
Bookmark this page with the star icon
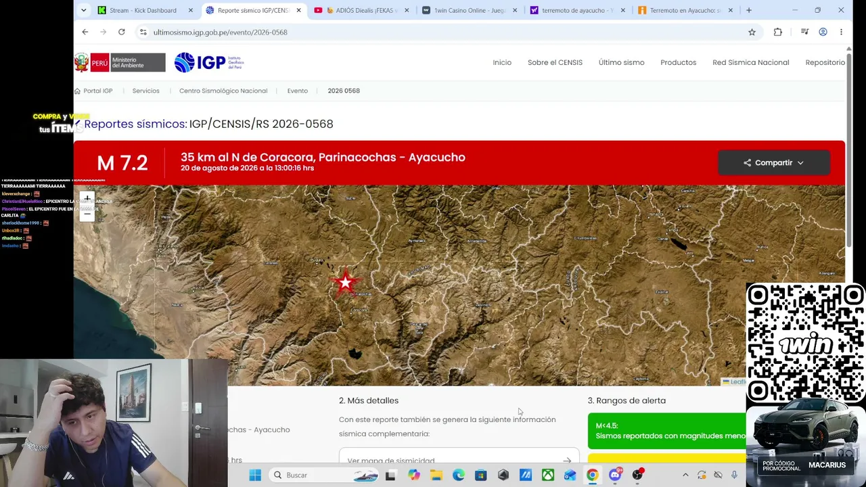pos(752,32)
